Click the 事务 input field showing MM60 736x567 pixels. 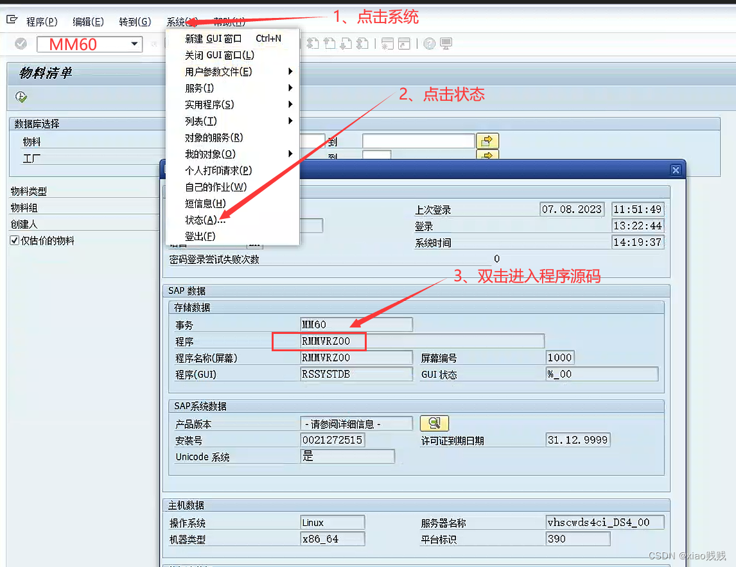(x=356, y=325)
